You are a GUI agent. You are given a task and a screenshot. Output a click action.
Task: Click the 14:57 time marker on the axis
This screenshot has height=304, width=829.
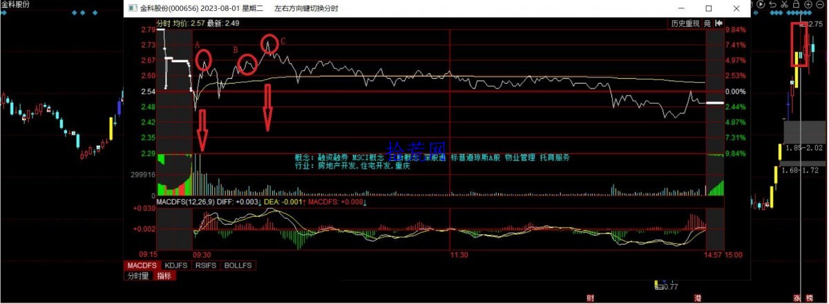(714, 255)
